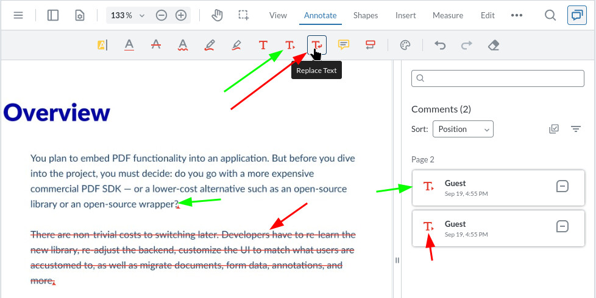
Task: Select the Insert Text annotation tool
Action: (290, 45)
